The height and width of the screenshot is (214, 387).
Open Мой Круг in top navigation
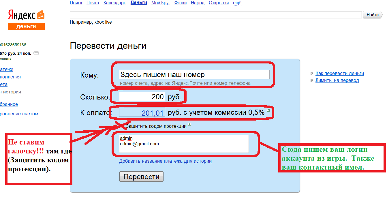point(161,3)
